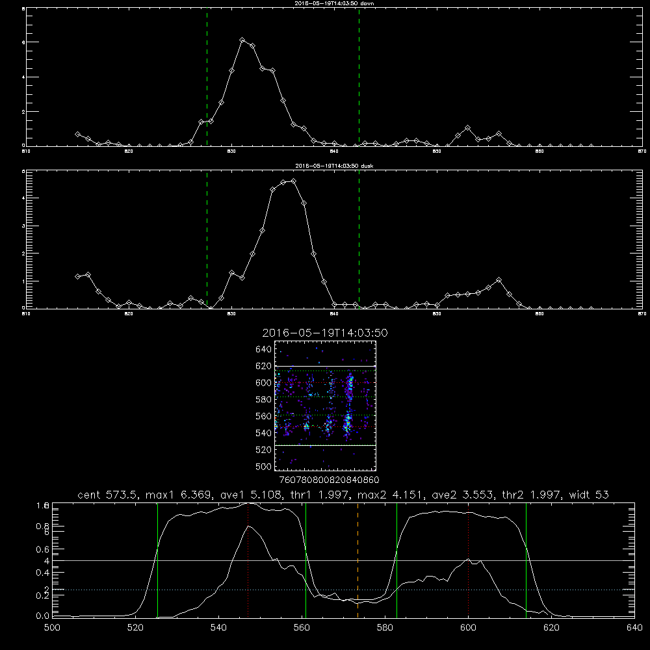Click the green vertical line near 561

pos(306,560)
